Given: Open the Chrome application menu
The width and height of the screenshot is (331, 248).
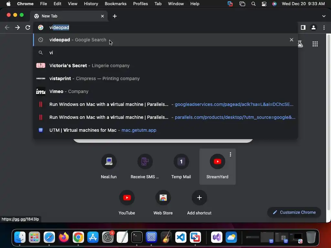Looking at the screenshot, I should [25, 4].
